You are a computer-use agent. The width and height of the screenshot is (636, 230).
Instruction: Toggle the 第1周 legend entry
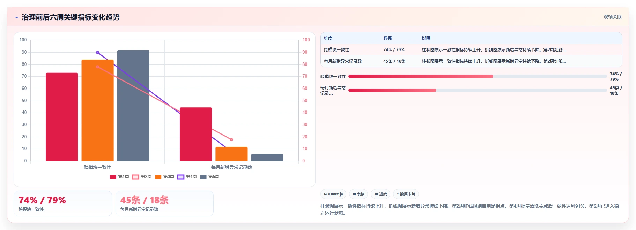coord(119,177)
